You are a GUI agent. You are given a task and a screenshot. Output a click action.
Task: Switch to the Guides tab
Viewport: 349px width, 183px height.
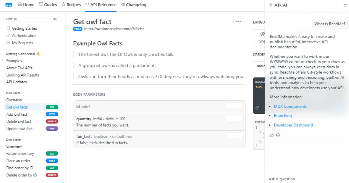tap(48, 5)
